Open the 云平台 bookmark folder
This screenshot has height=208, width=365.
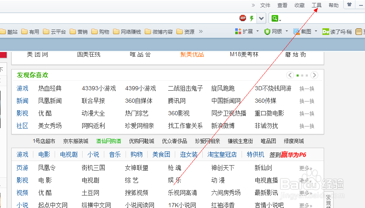(55, 32)
